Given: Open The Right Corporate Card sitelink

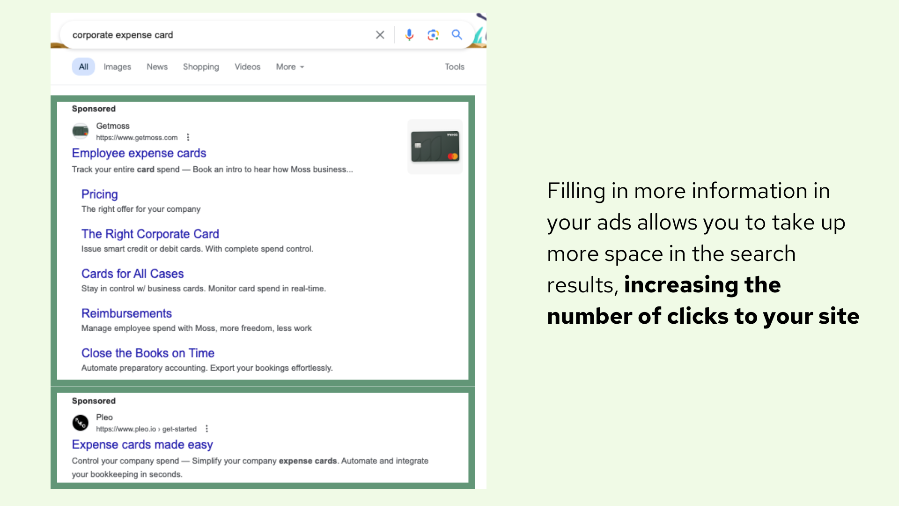Looking at the screenshot, I should [150, 234].
